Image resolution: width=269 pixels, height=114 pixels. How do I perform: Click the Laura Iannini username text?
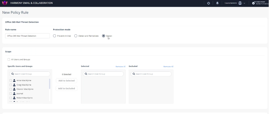(231, 3)
